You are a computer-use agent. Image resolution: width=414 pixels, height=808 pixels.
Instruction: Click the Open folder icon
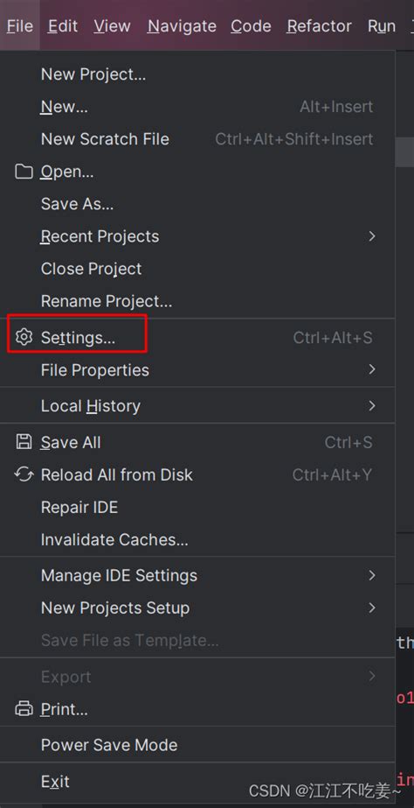24,171
